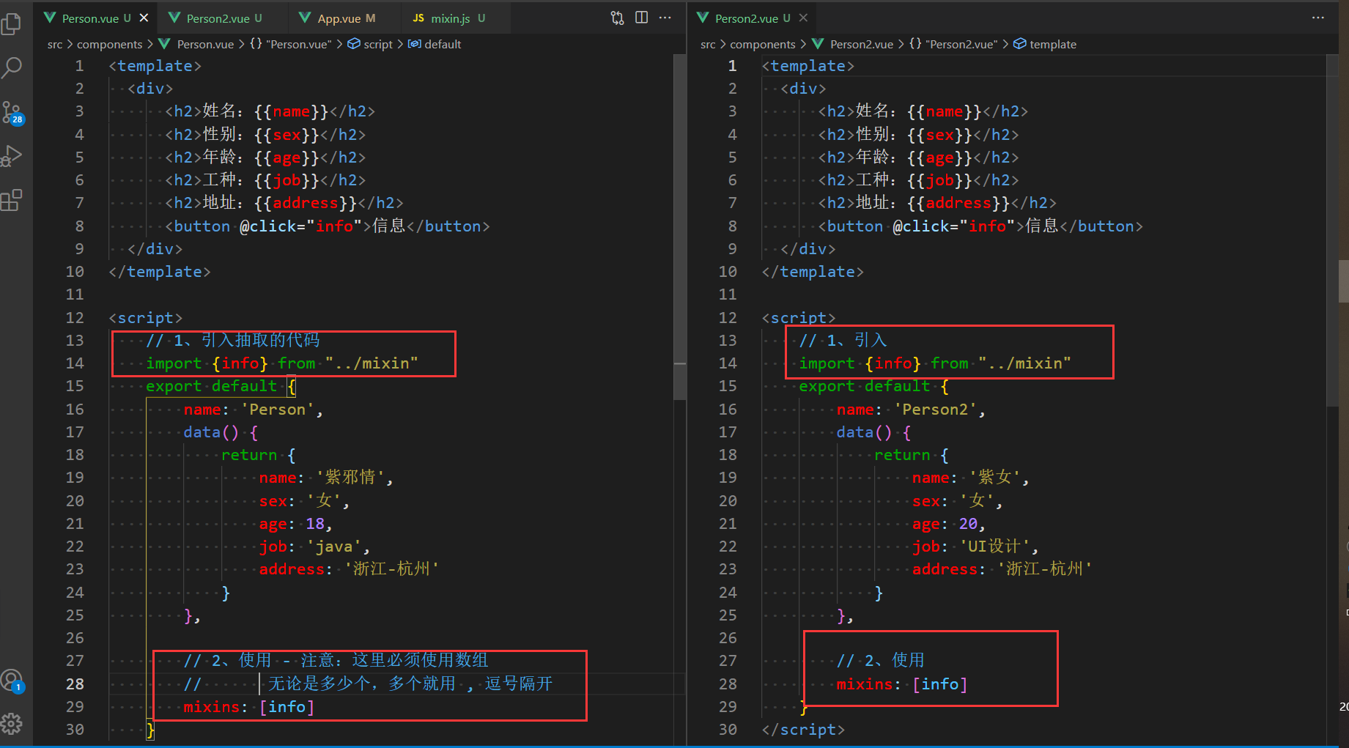Click line number 13 in left editor
Screen dimensions: 1349x748
[75, 340]
